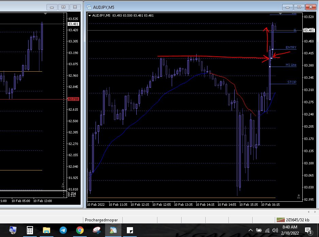
Task: Click the red 82.718 price label
Action: pos(73,99)
